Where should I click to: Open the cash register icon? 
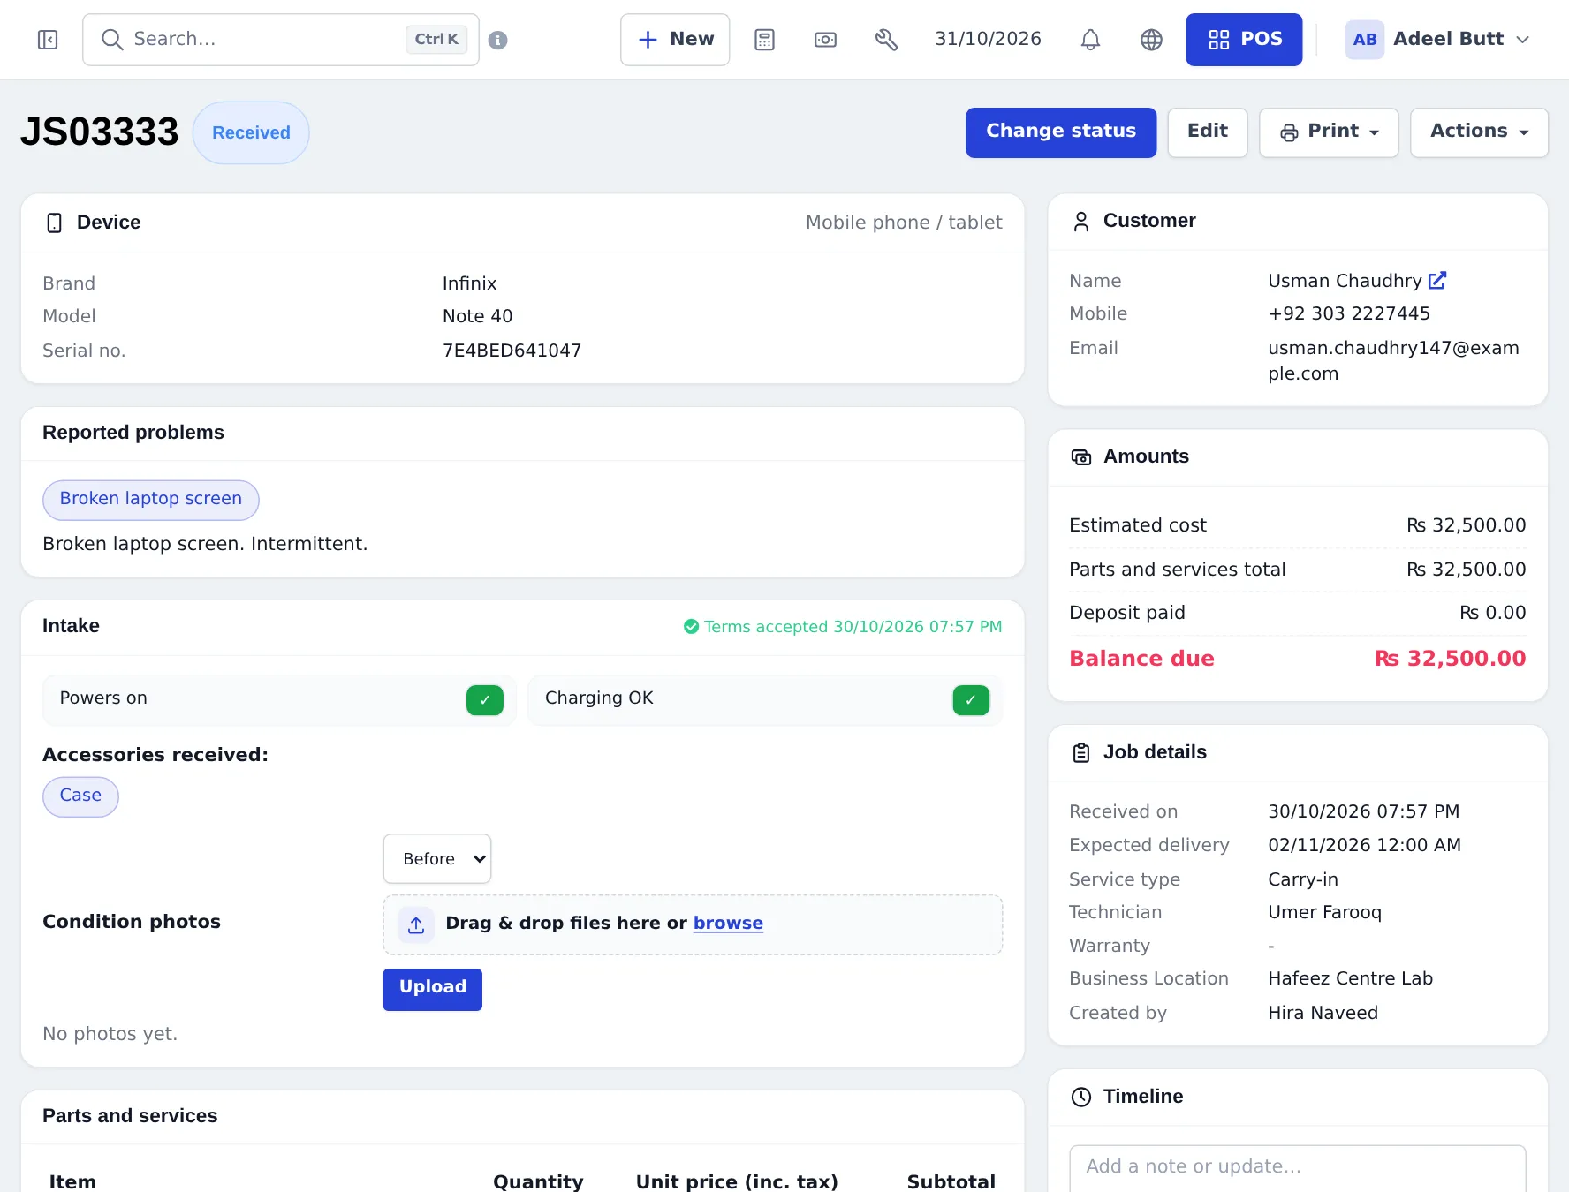[825, 40]
